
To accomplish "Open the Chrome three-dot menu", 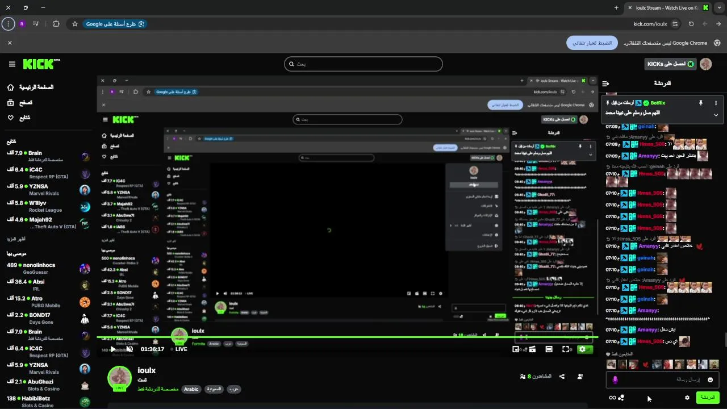I will coord(8,24).
